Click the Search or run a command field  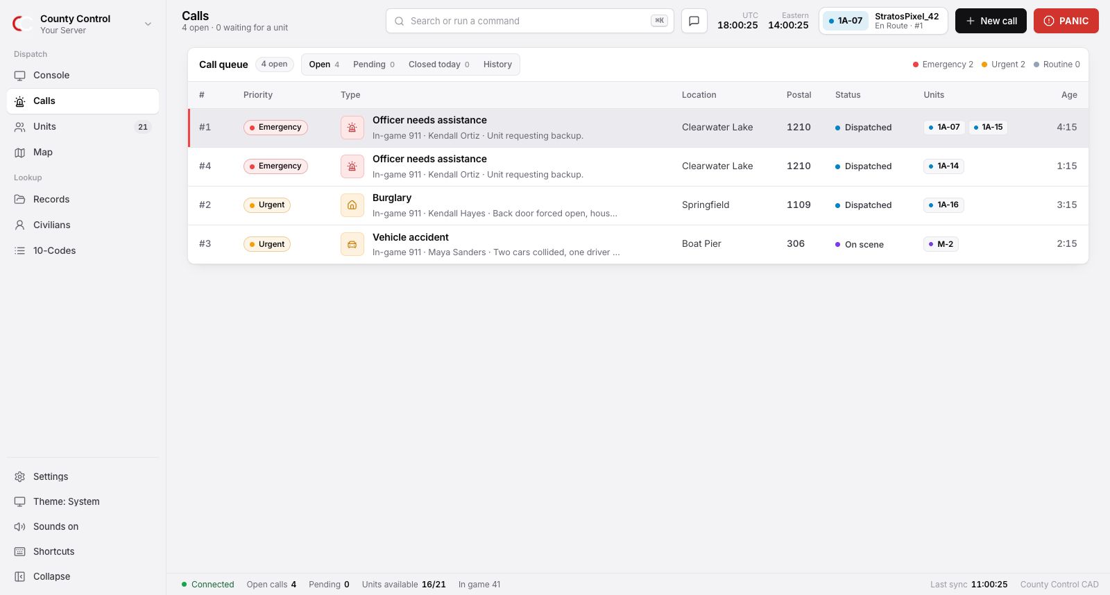coord(530,21)
